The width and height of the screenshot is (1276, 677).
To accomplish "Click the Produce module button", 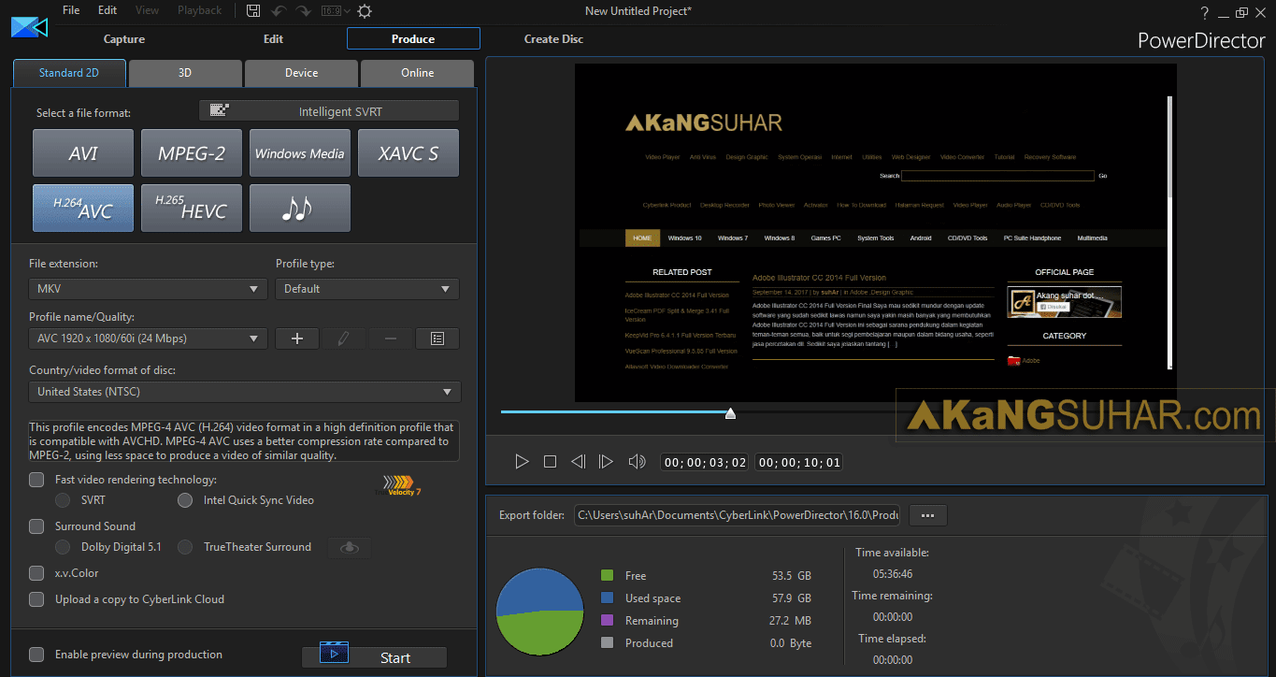I will (x=413, y=38).
